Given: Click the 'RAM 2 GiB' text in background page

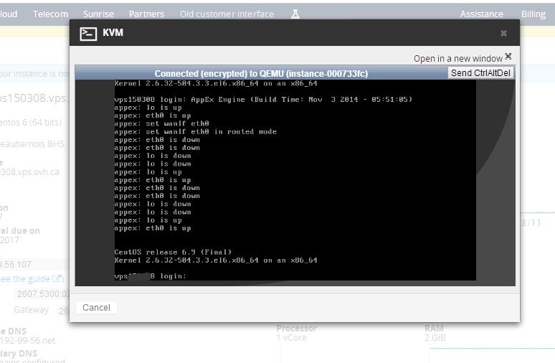Looking at the screenshot, I should click(435, 333).
